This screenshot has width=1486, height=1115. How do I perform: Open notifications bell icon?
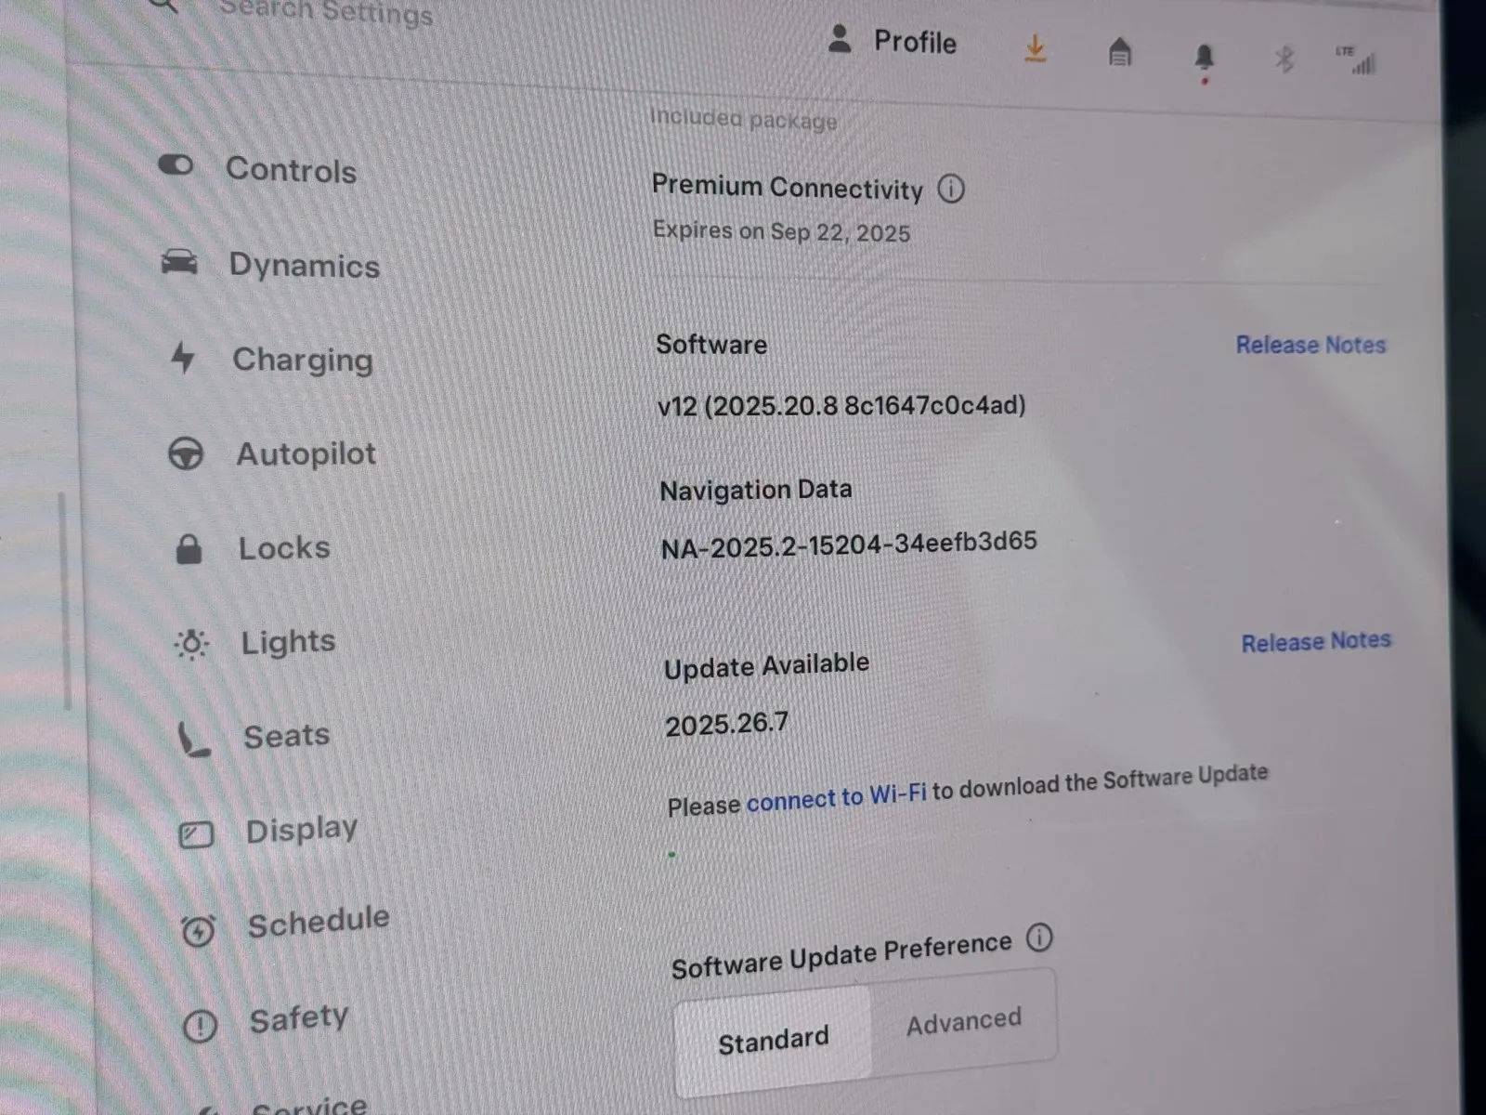pyautogui.click(x=1204, y=59)
